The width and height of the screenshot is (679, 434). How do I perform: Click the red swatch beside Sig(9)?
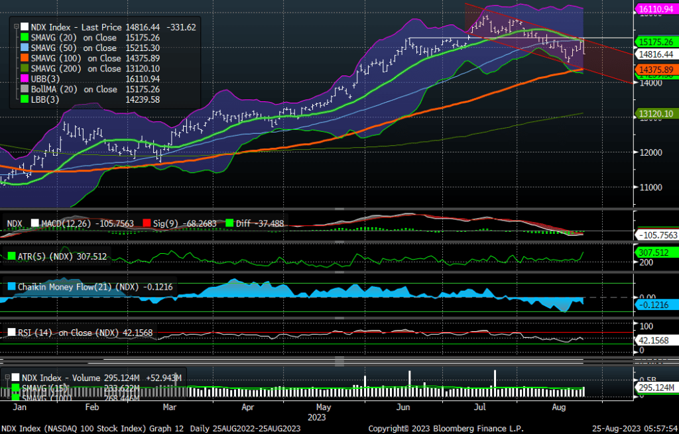pos(147,223)
